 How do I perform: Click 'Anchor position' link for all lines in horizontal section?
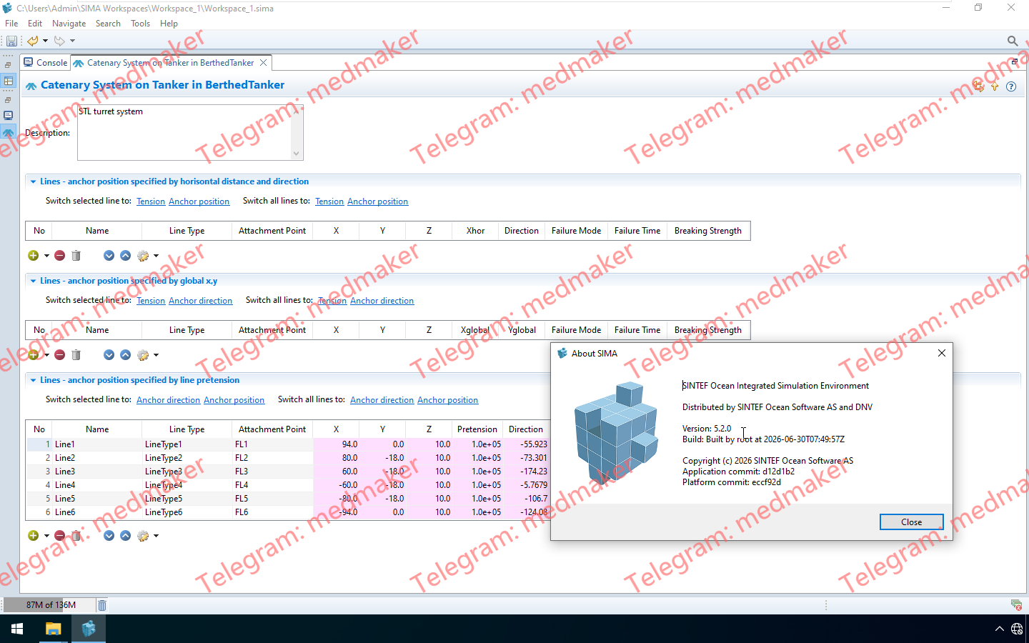pyautogui.click(x=377, y=201)
